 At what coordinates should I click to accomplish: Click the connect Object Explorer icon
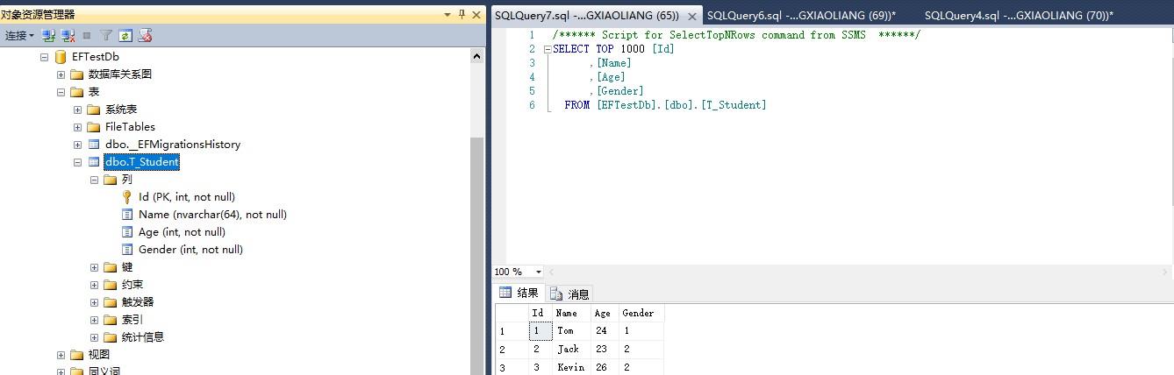pyautogui.click(x=49, y=36)
